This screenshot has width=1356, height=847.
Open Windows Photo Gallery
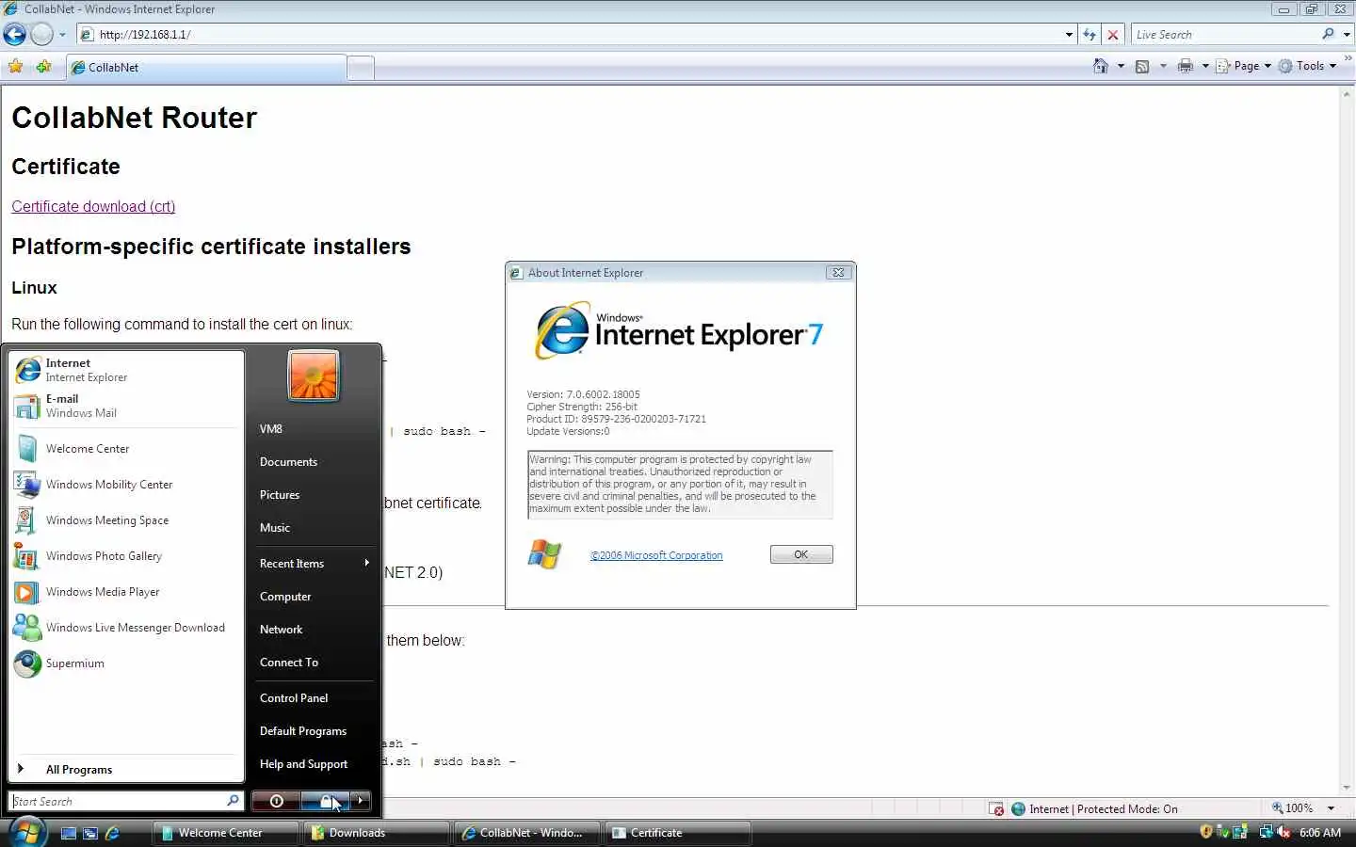coord(126,556)
